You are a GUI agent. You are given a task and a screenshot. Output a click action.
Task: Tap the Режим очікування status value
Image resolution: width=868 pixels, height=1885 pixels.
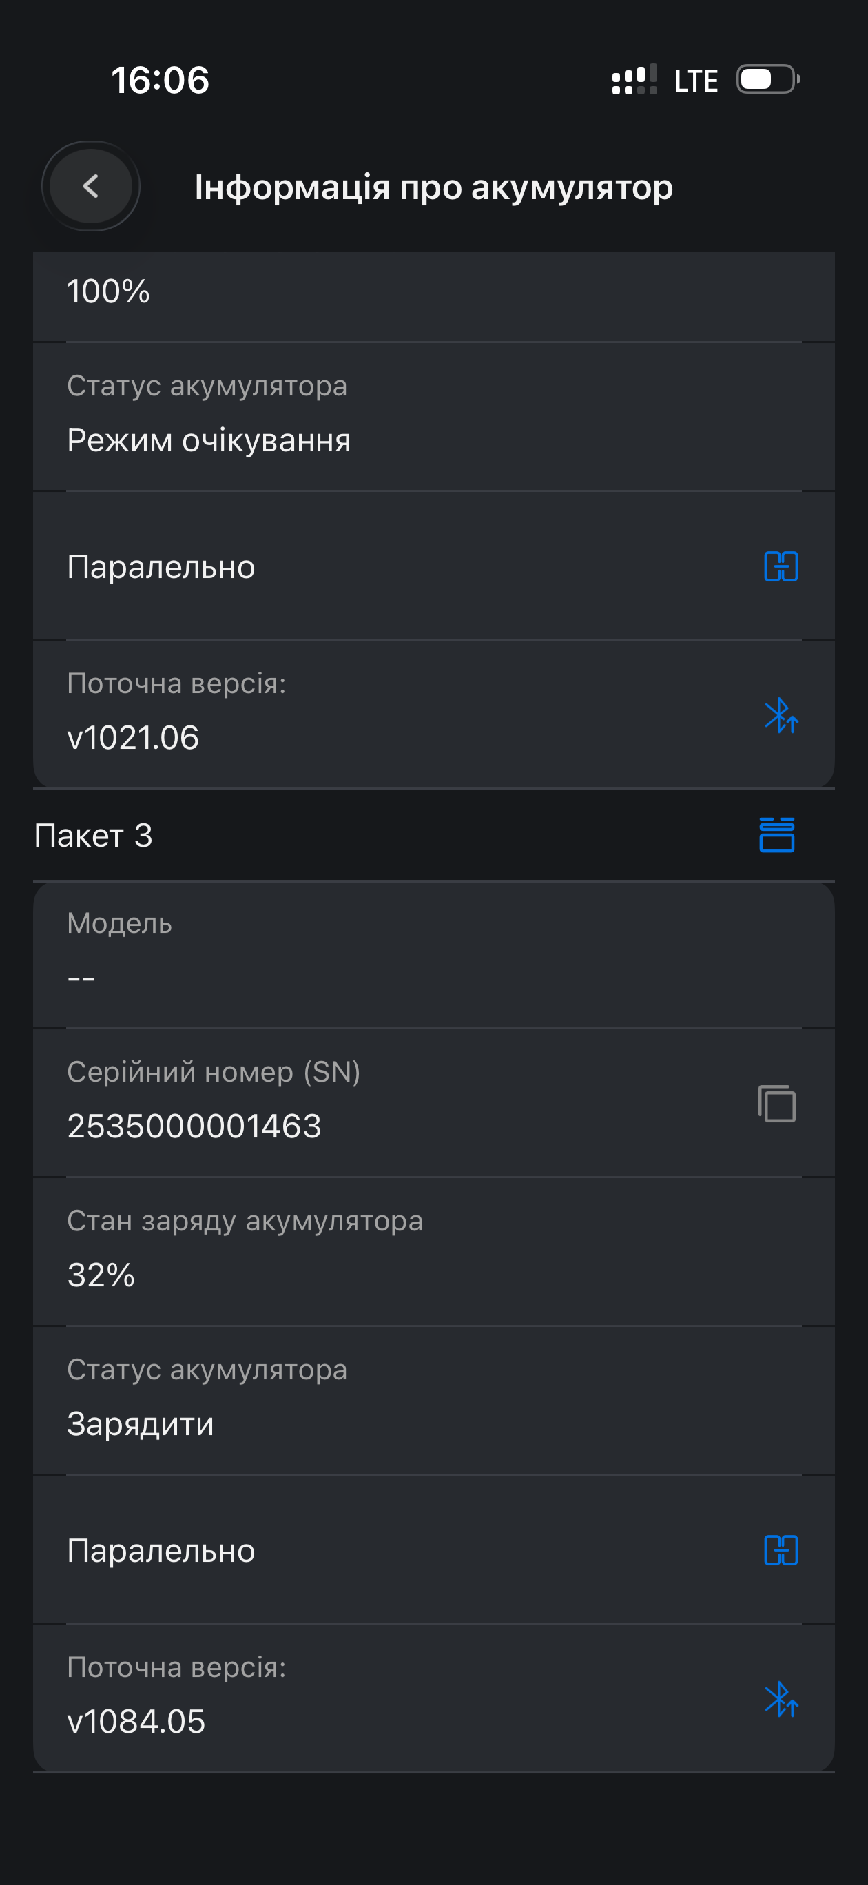click(x=209, y=440)
